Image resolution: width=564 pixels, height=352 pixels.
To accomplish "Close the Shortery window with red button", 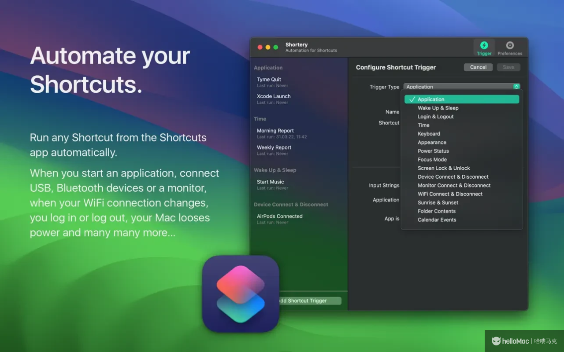I will pos(260,47).
